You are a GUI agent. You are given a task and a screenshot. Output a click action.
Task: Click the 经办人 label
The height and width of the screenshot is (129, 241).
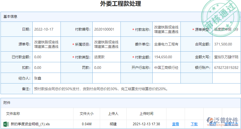tap(25, 78)
